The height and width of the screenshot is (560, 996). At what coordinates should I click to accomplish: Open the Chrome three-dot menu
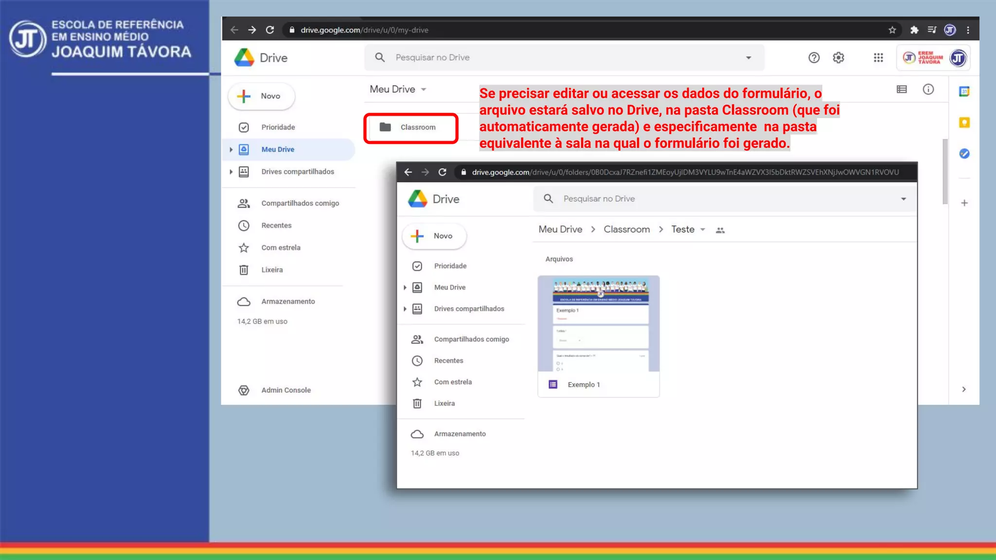click(968, 30)
